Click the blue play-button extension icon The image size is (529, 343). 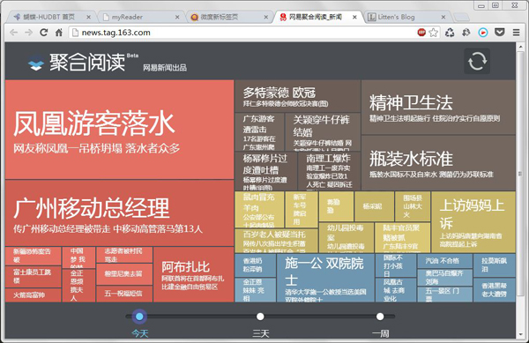pyautogui.click(x=483, y=33)
